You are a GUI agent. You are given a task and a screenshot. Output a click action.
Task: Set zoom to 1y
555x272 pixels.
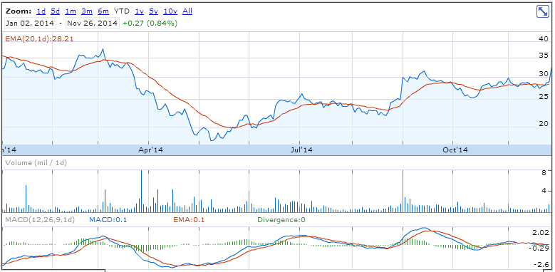139,11
